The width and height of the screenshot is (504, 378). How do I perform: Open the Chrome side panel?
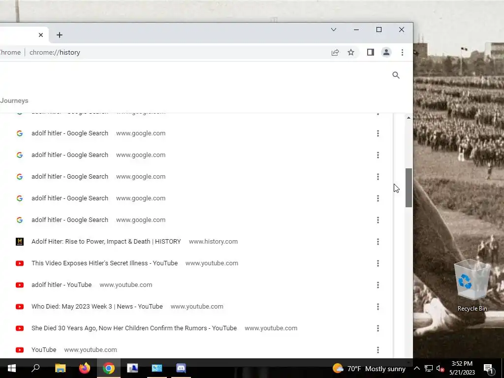(x=370, y=52)
